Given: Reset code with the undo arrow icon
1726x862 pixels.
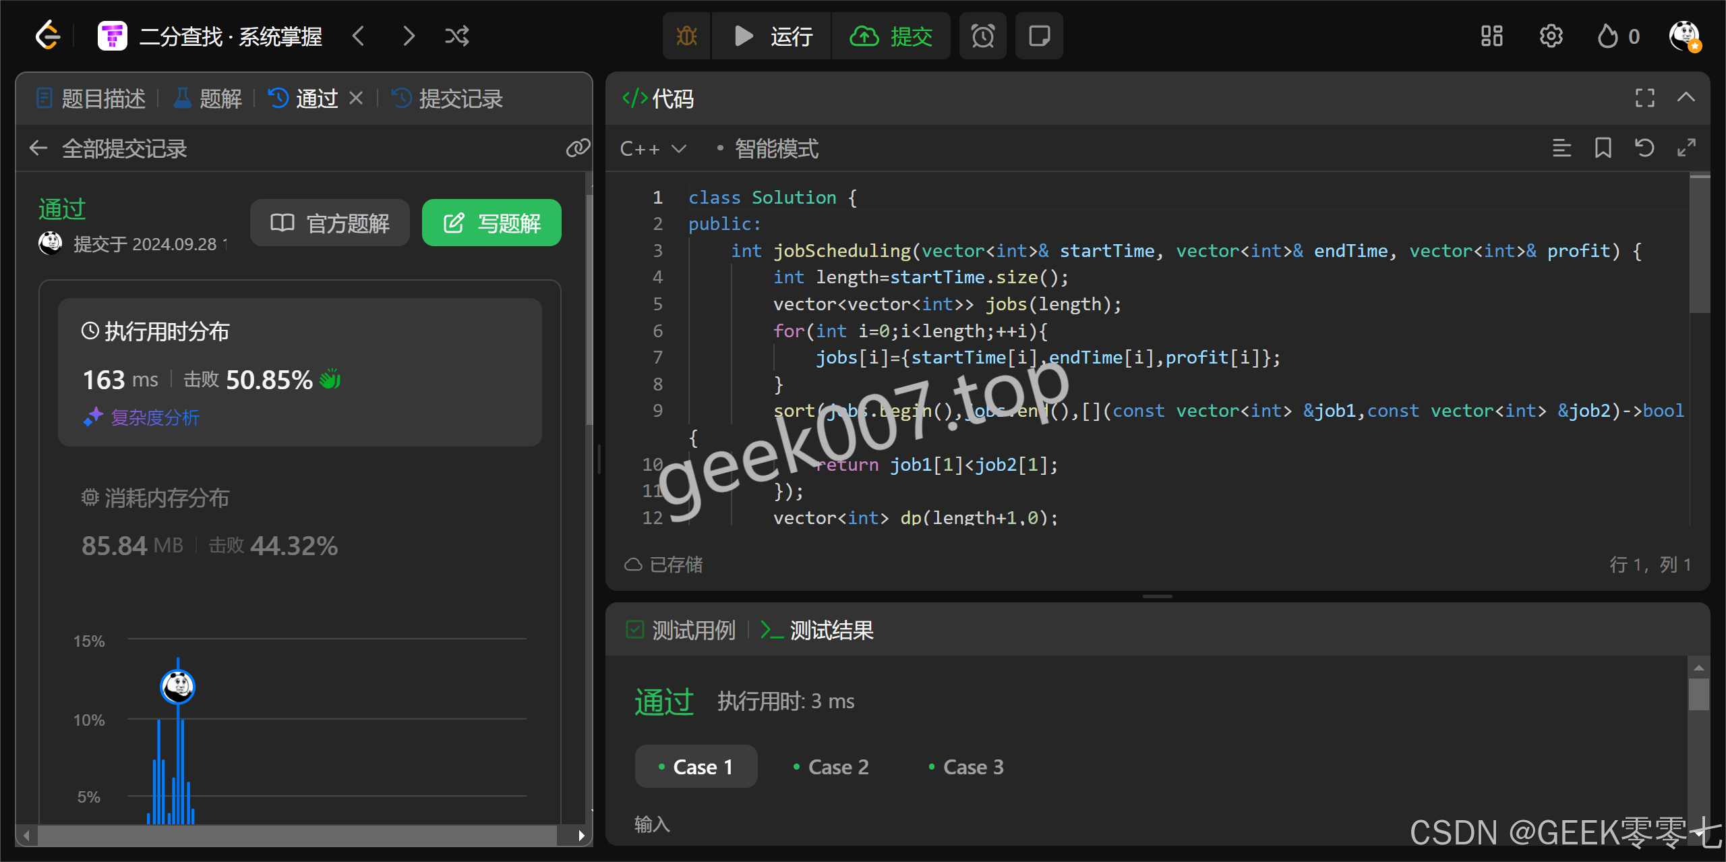Looking at the screenshot, I should 1644,148.
